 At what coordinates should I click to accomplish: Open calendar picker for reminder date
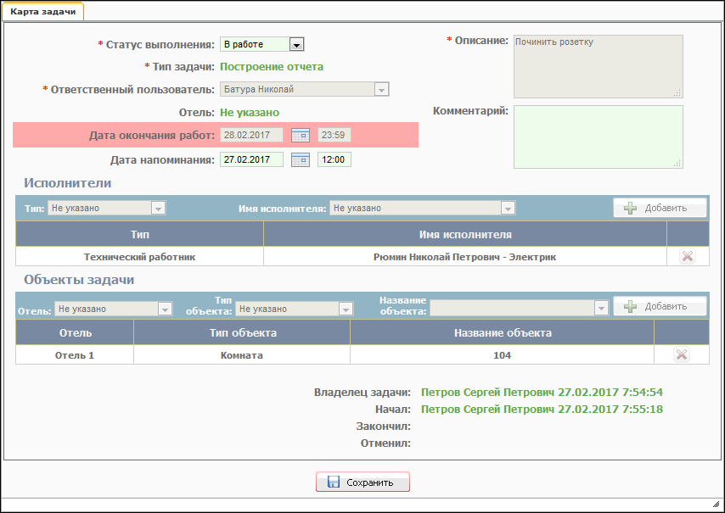click(301, 159)
